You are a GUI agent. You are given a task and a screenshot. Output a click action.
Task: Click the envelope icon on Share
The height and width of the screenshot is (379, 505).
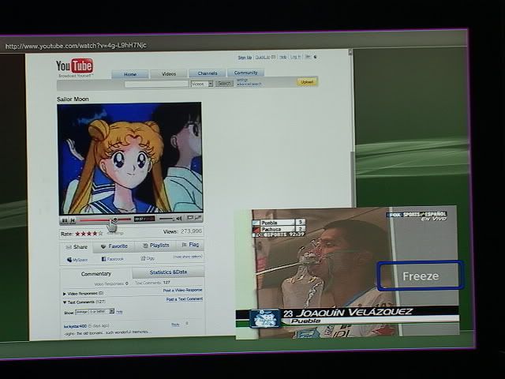pos(69,247)
